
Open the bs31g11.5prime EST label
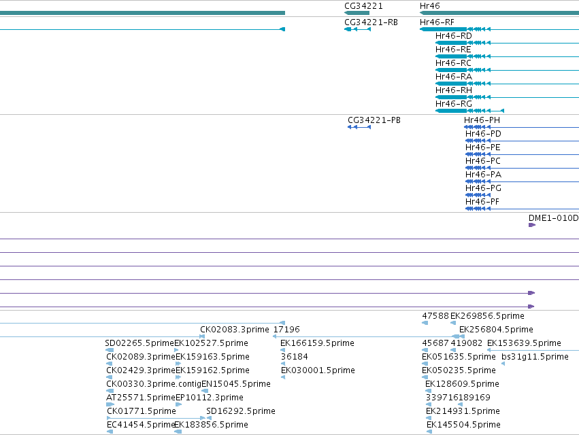(535, 357)
